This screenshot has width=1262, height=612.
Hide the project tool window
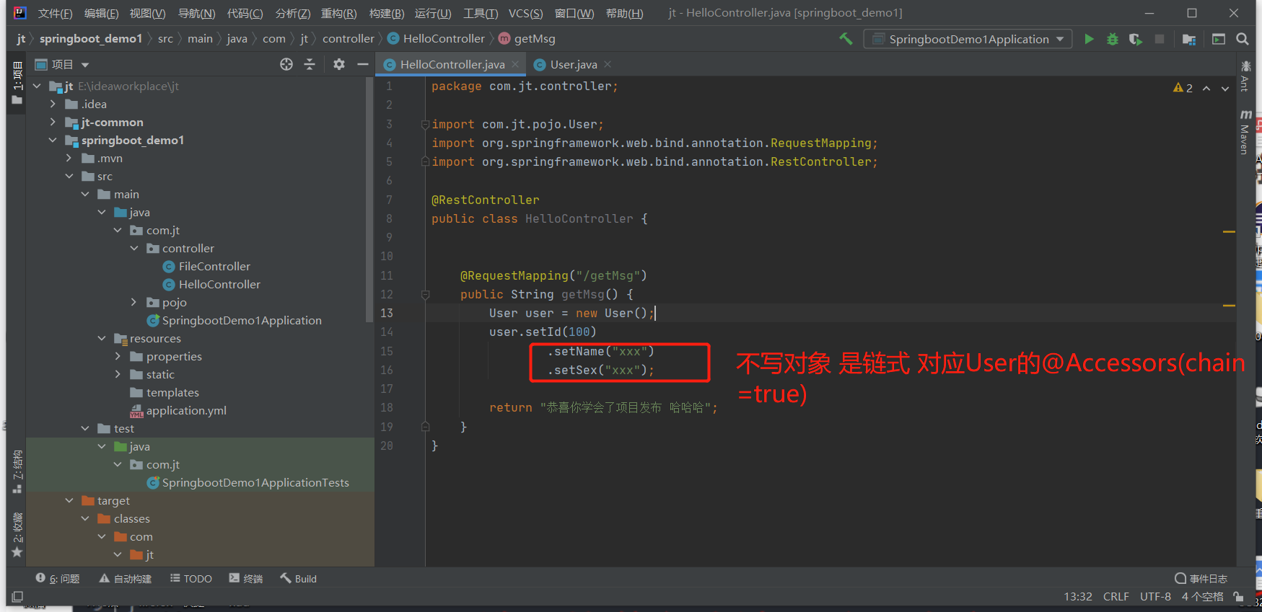tap(363, 64)
